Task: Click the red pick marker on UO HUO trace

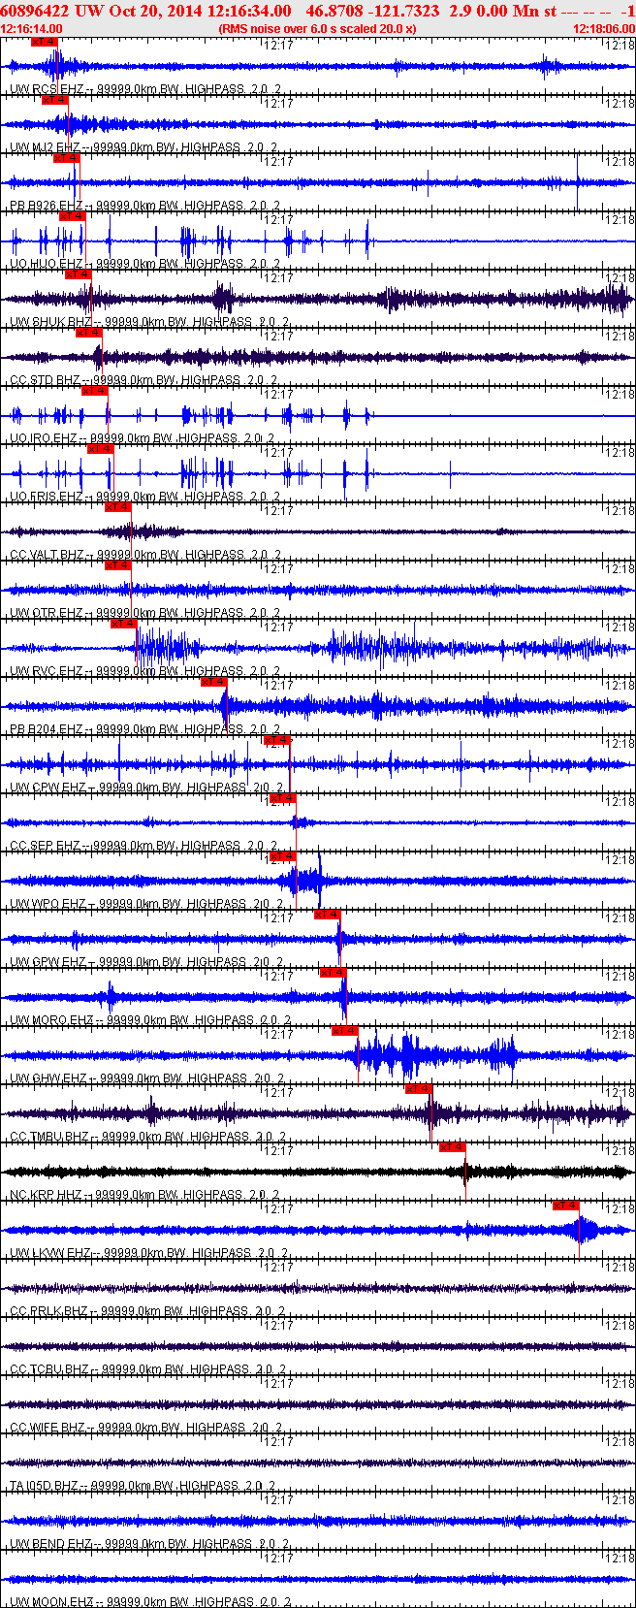Action: point(73,216)
